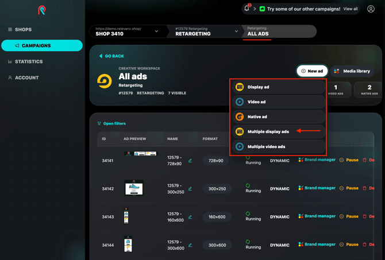Choose Multiple video ads
Image resolution: width=385 pixels, height=260 pixels.
coord(279,147)
